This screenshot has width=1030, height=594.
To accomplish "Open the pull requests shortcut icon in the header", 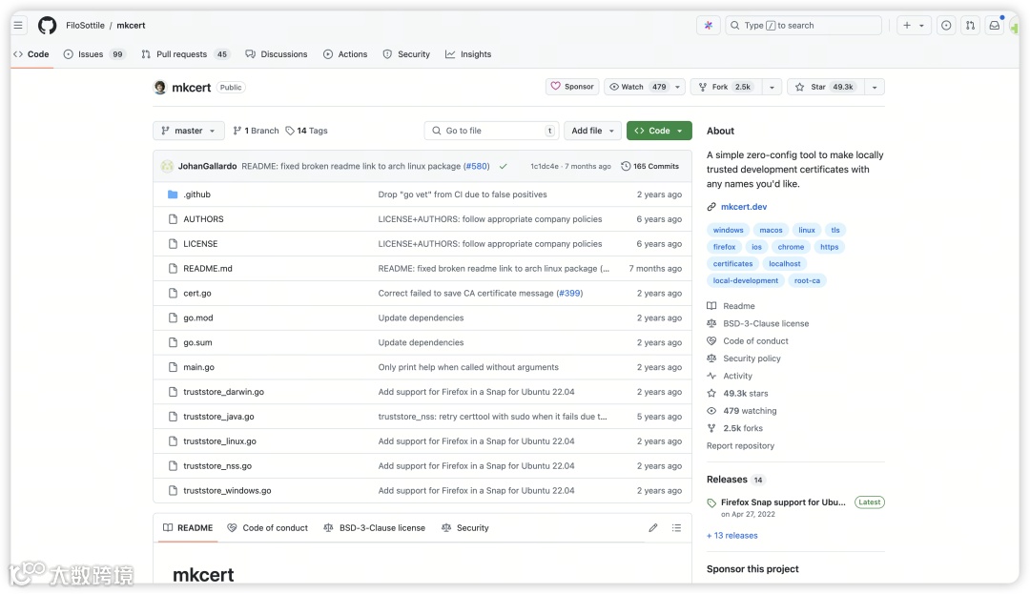I will (x=970, y=26).
